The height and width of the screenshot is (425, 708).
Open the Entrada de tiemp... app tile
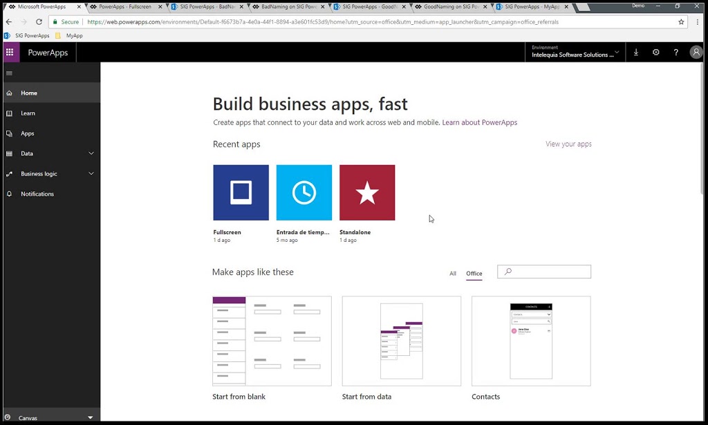[x=304, y=193]
